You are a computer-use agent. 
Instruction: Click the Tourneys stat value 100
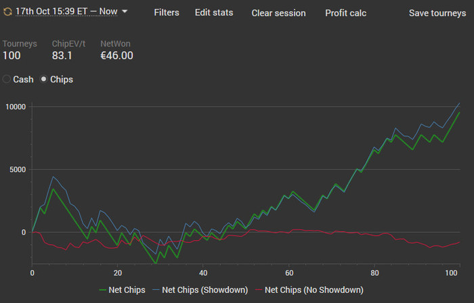pos(12,55)
